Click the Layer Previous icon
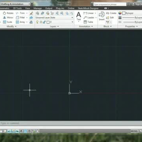This screenshot has width=142, height=142. [52, 13]
